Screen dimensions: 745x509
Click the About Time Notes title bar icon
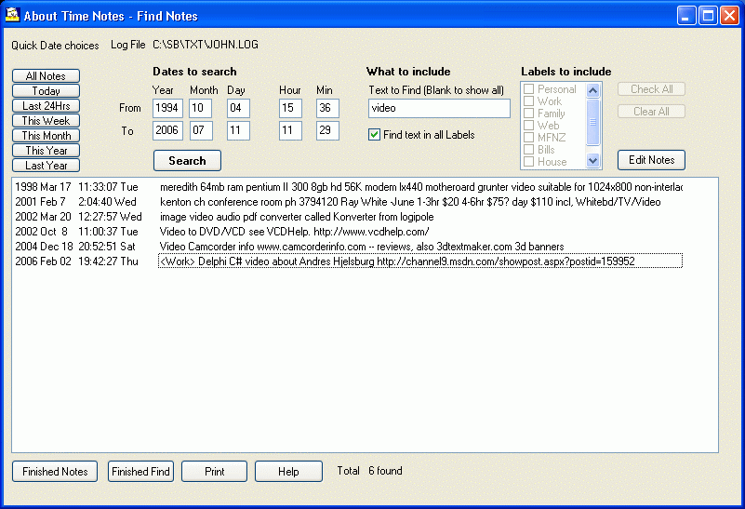click(x=12, y=15)
